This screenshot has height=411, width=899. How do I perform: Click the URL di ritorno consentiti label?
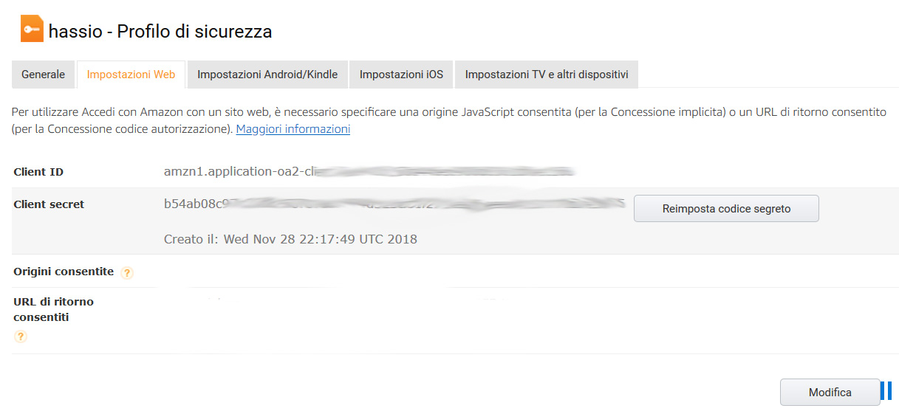tap(53, 309)
